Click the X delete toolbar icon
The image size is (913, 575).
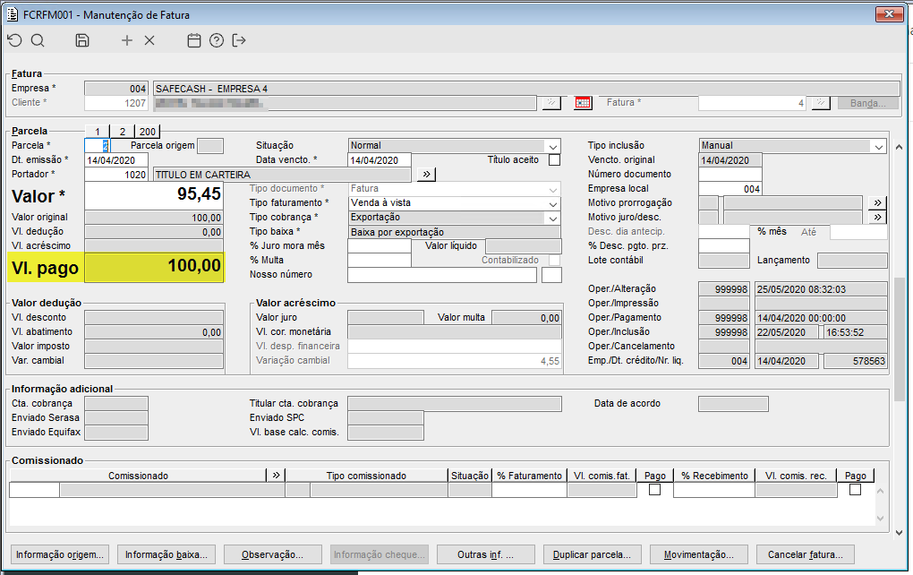point(149,40)
